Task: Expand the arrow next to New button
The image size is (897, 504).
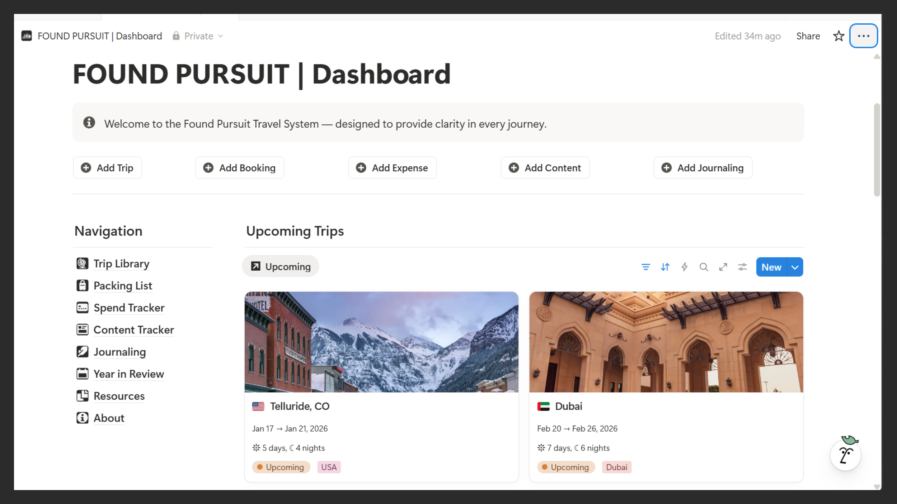Action: click(x=795, y=267)
